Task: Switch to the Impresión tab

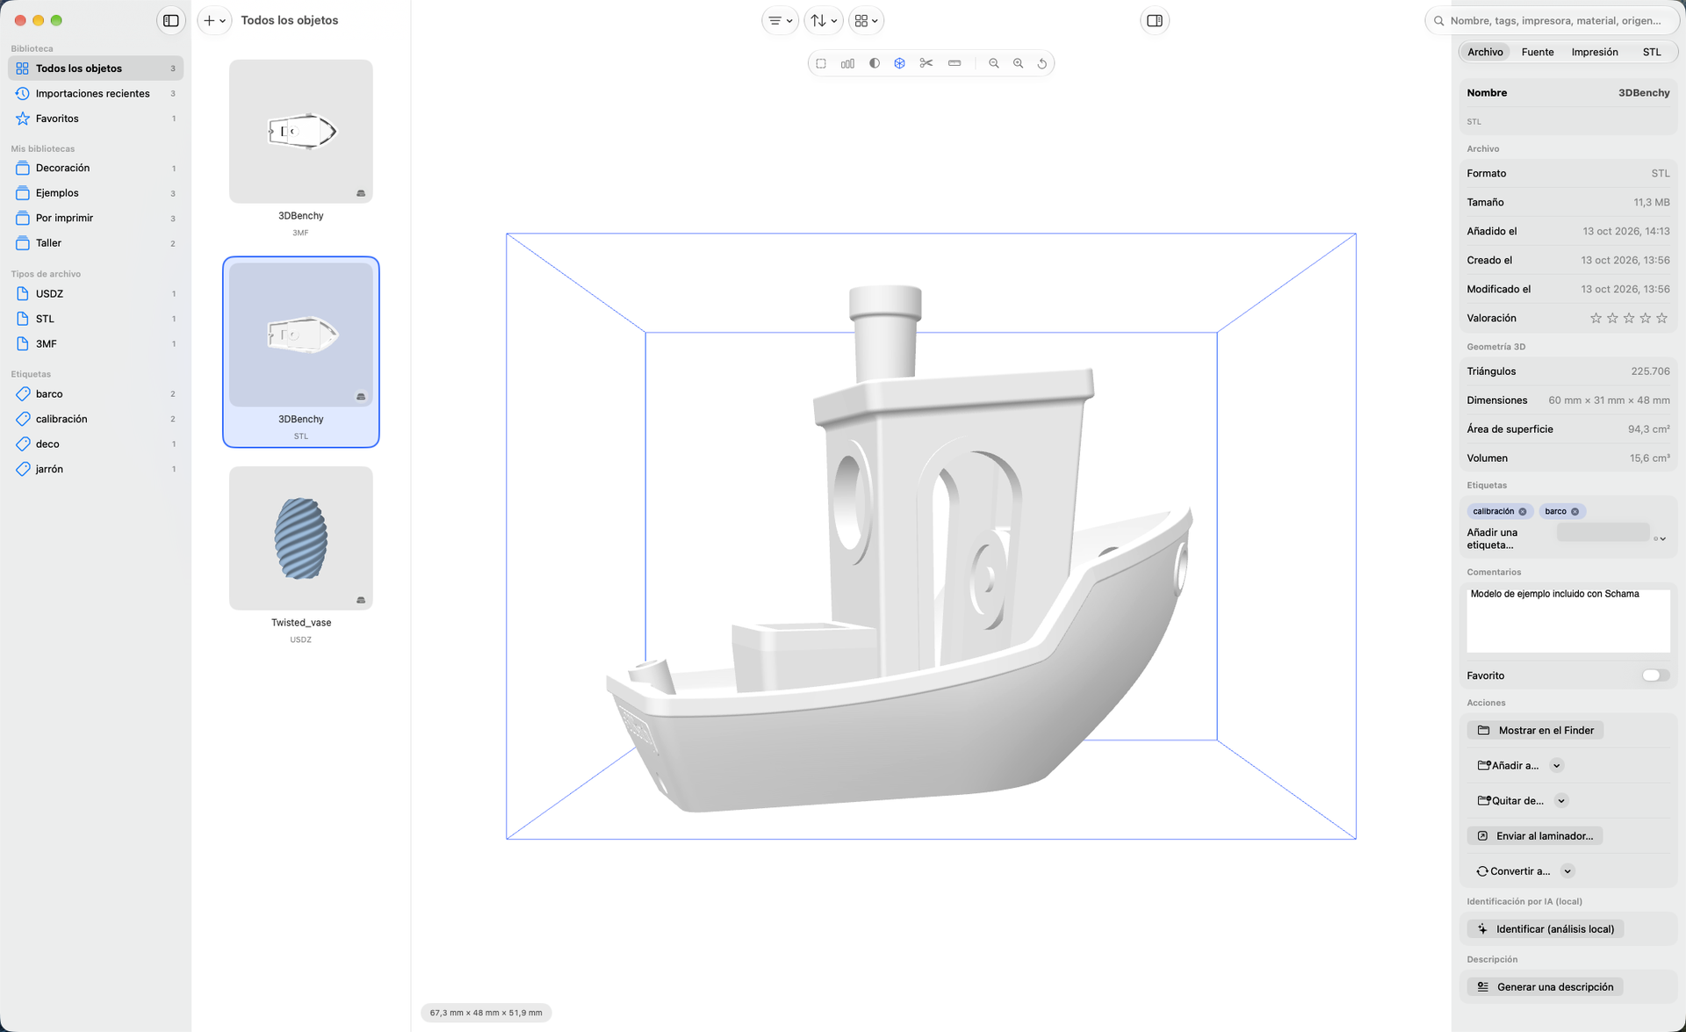Action: (1595, 52)
